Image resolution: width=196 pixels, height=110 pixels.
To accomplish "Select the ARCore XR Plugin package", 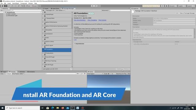I will (57, 58).
